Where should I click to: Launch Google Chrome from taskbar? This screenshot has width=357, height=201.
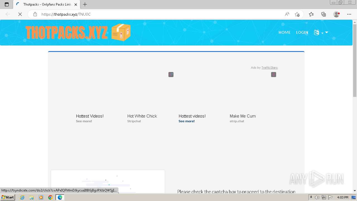[50, 197]
